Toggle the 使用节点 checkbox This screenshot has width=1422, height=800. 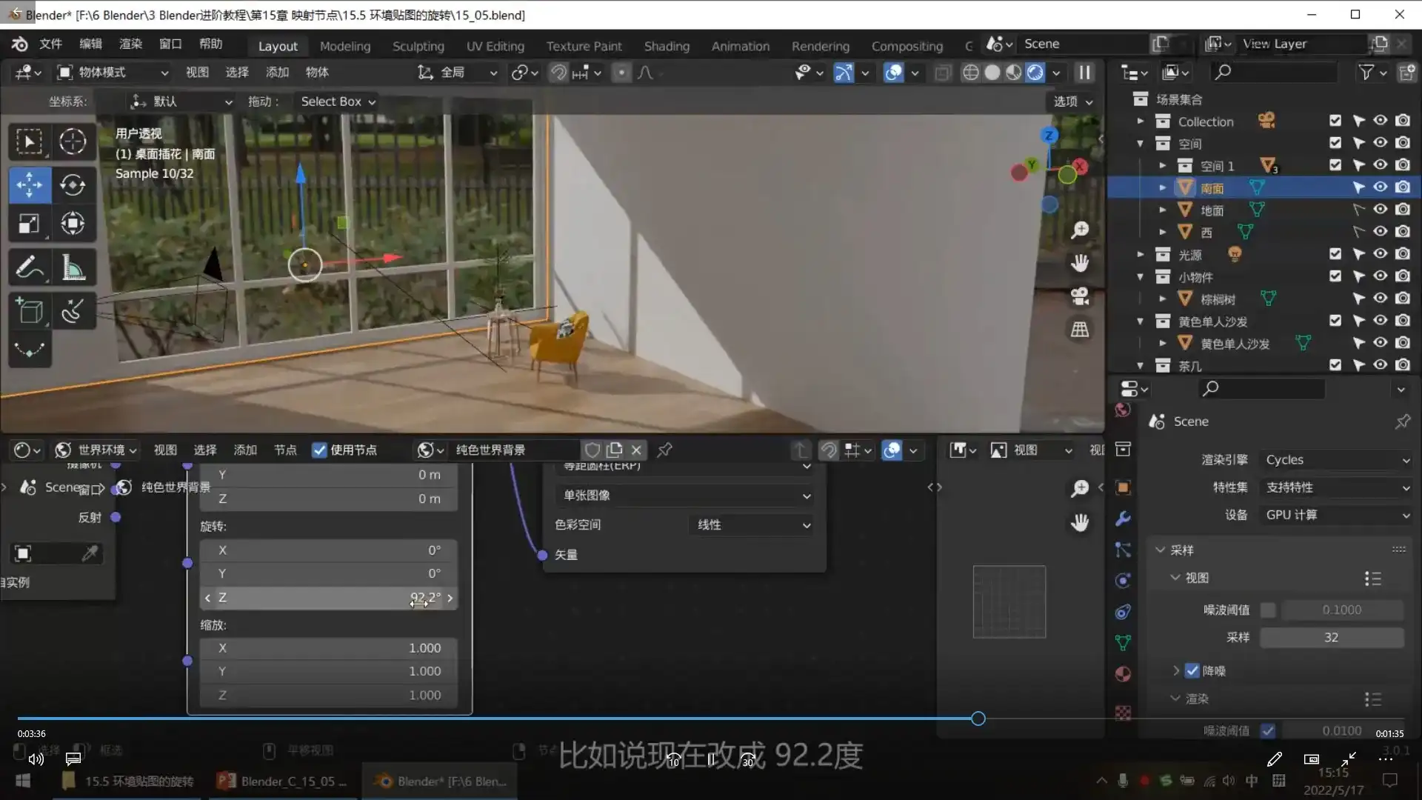click(320, 450)
